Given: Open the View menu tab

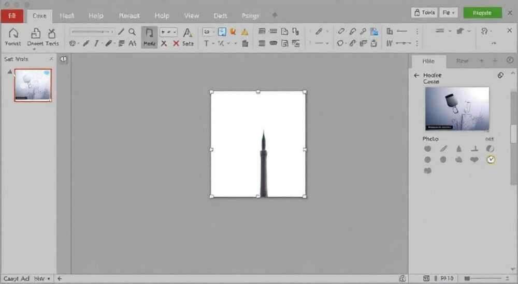Looking at the screenshot, I should pyautogui.click(x=192, y=16).
